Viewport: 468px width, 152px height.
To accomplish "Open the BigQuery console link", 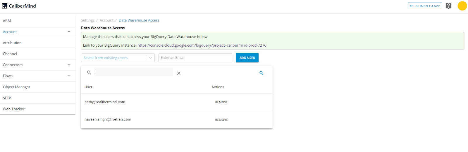I will coord(202,45).
